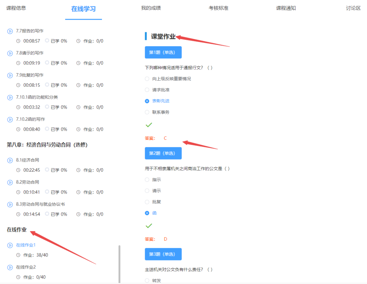Viewport: 367px width, 284px height.
Task: Click clock icon next to 00:03:32
Action: tap(18, 107)
